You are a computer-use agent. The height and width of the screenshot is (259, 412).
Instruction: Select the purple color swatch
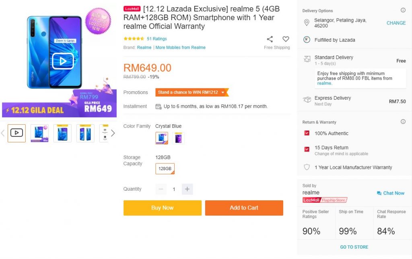(178, 138)
